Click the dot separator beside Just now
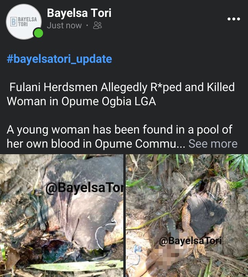 tap(87, 26)
